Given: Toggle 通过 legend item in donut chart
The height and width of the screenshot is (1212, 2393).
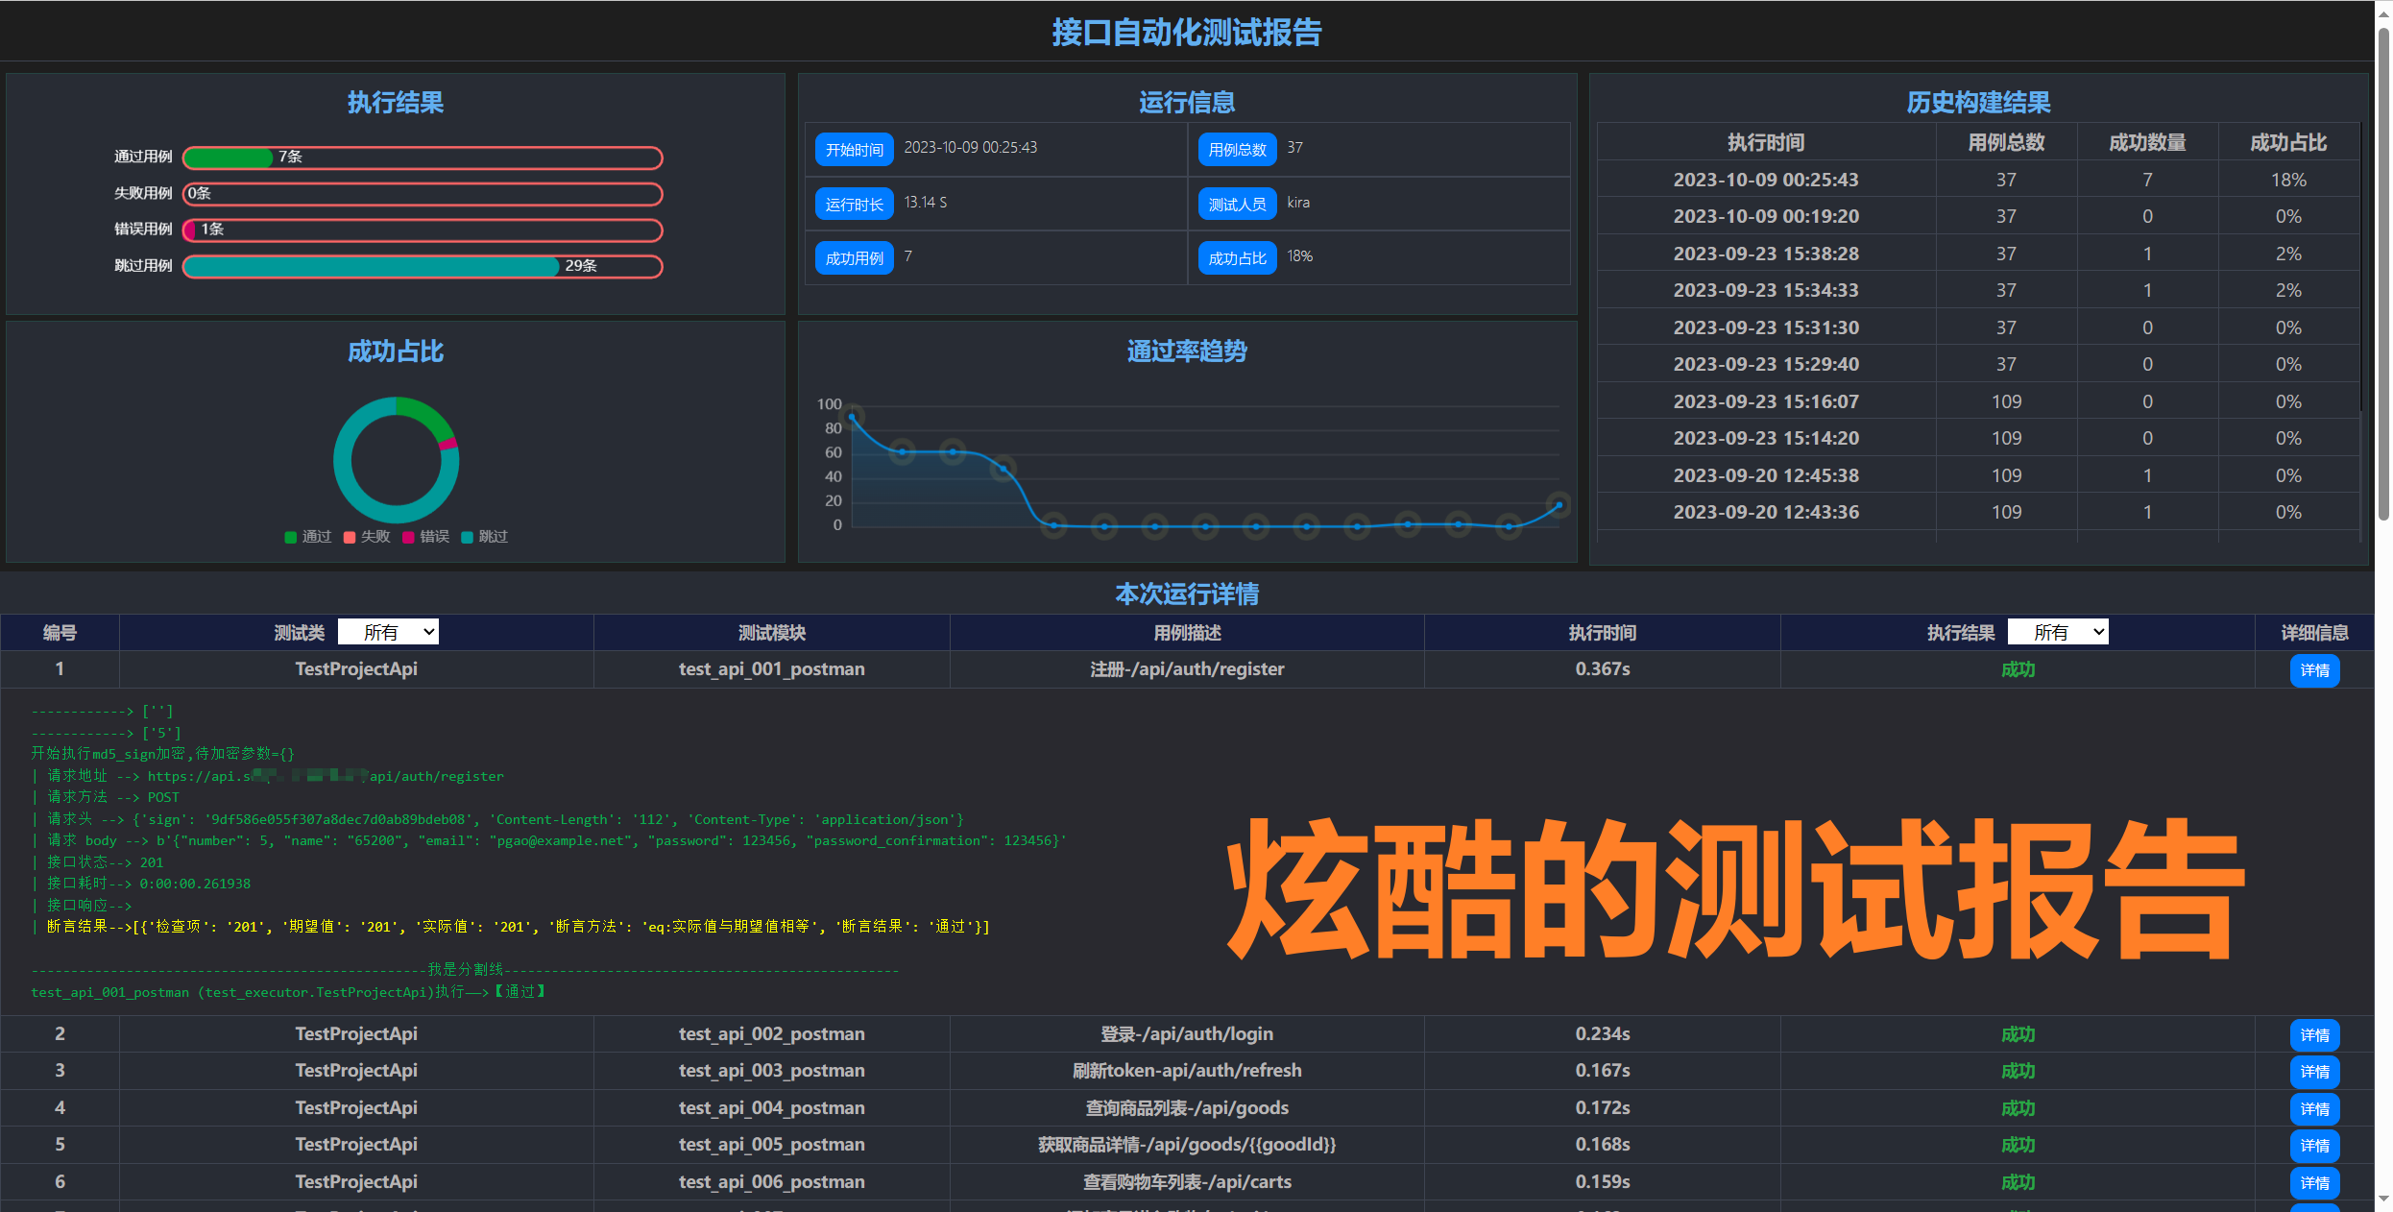Looking at the screenshot, I should tap(307, 537).
